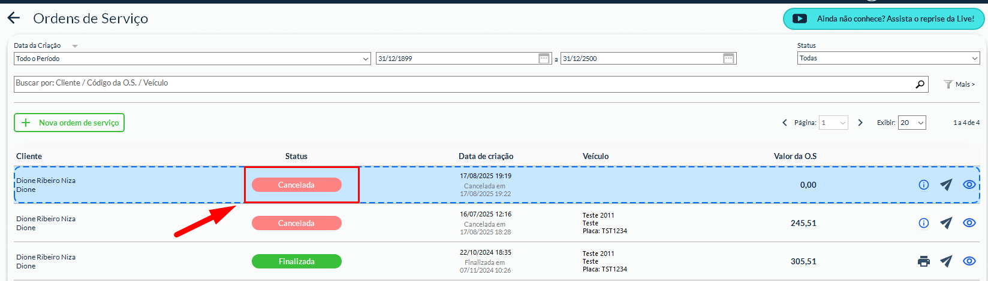Open the start date calendar picker
The width and height of the screenshot is (988, 281).
(x=544, y=59)
